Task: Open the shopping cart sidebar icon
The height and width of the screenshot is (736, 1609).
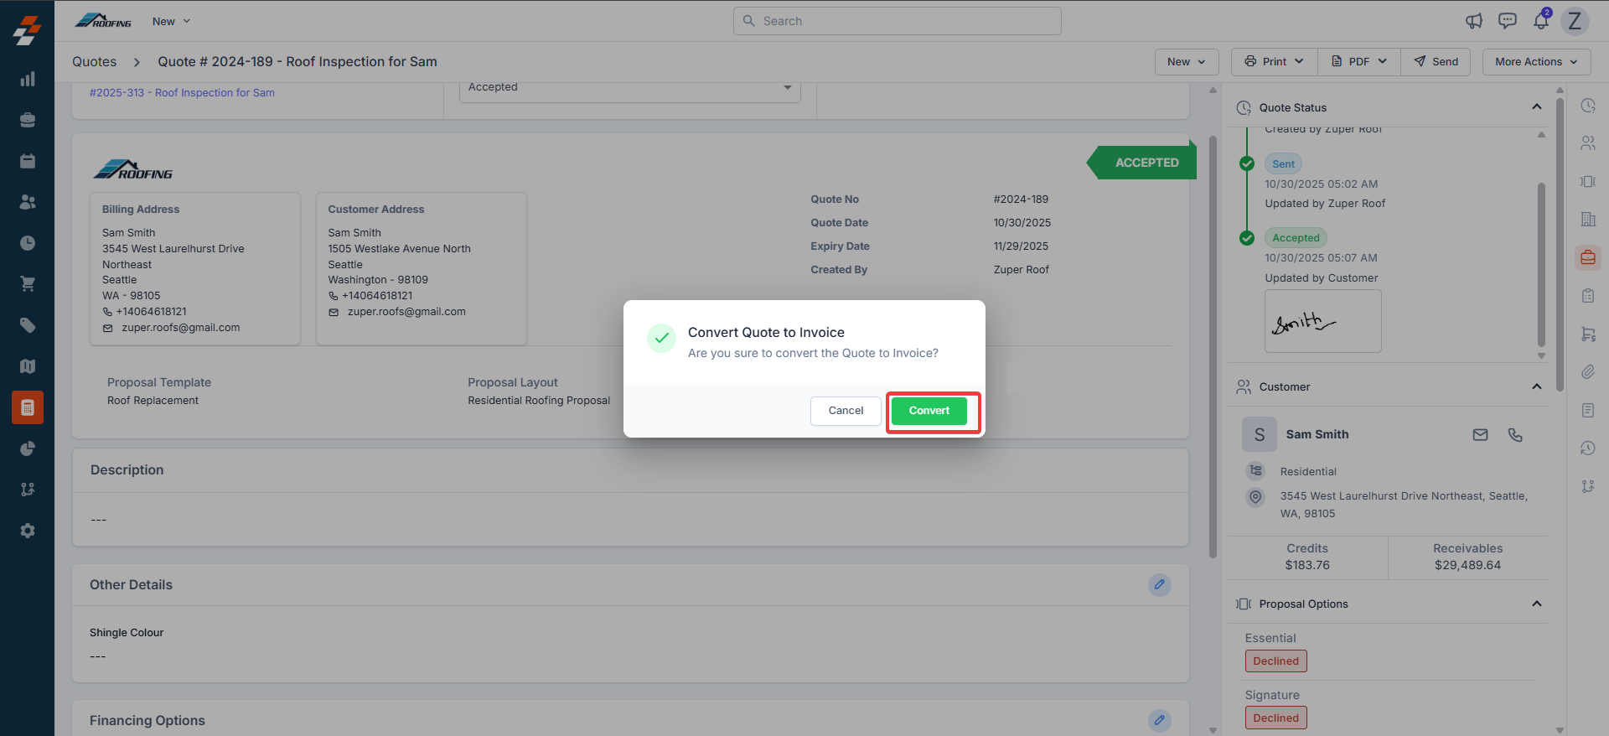Action: tap(28, 284)
